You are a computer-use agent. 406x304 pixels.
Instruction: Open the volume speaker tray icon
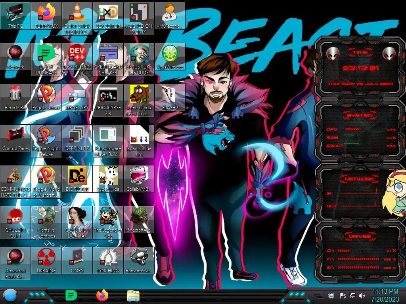tap(362, 295)
